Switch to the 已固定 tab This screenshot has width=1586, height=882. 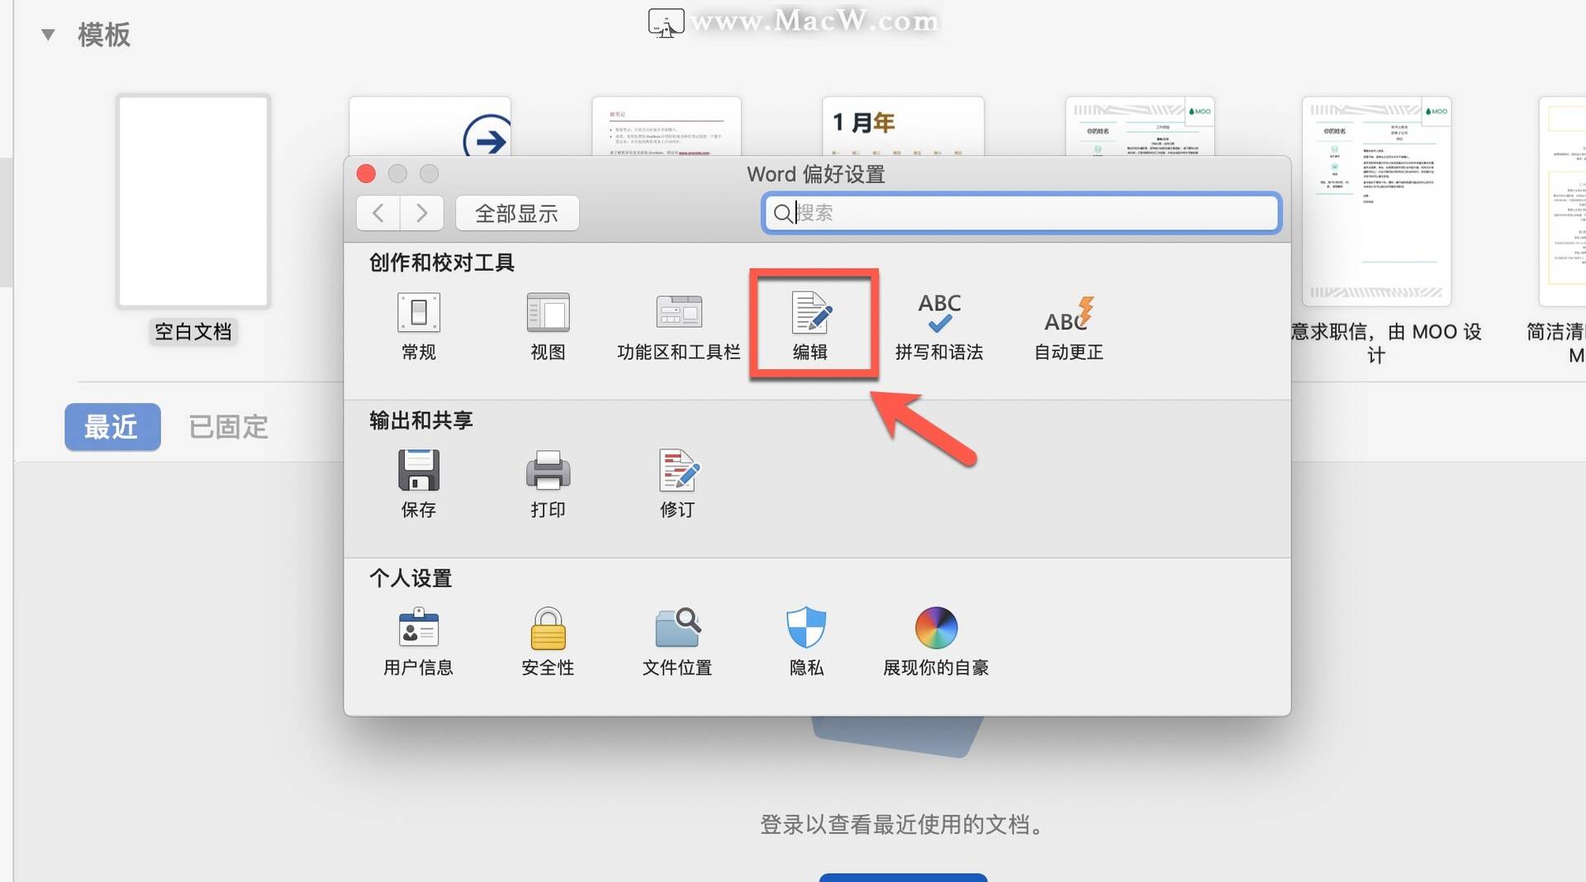228,426
